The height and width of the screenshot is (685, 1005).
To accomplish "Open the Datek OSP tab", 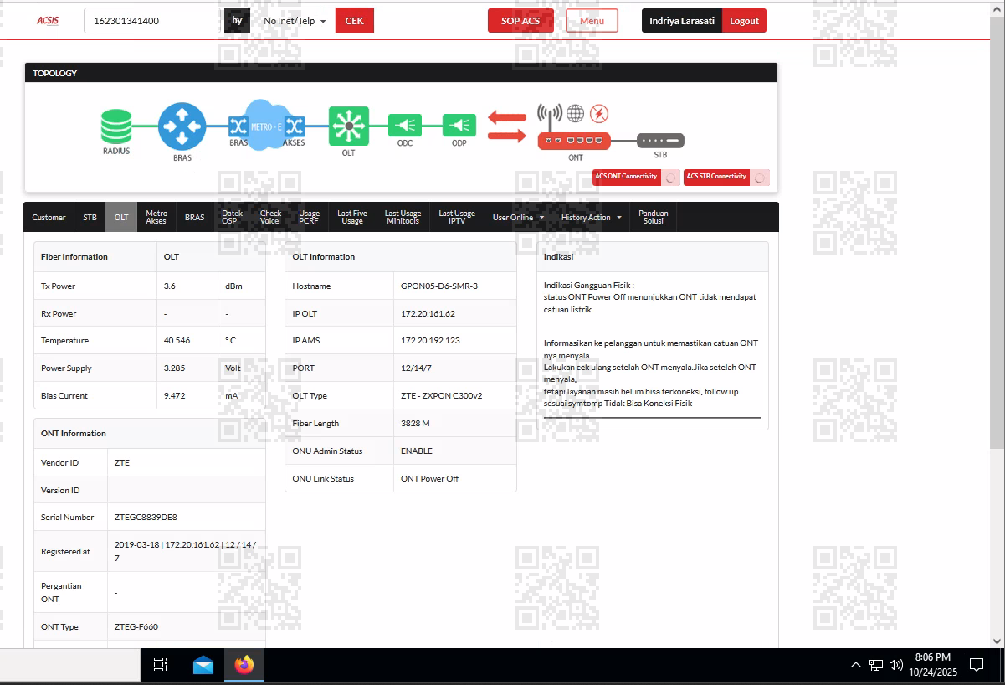I will click(232, 218).
